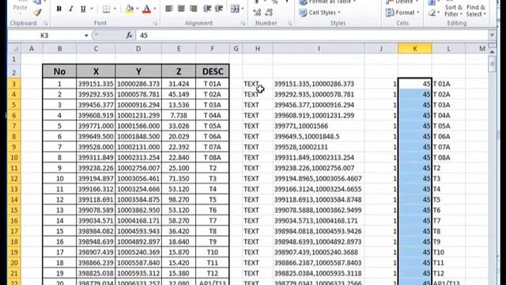
Task: Apply Bold formatting
Action: pyautogui.click(x=59, y=9)
